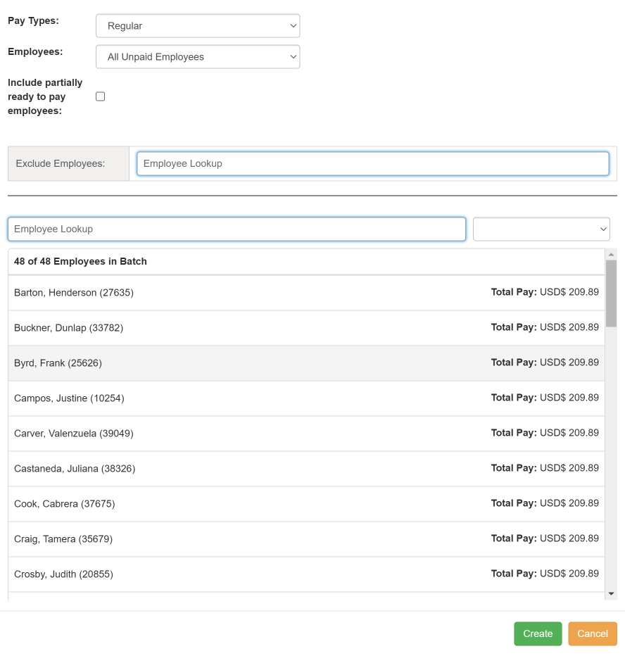Screen dimensions: 625x656
Task: Choose Craig, Tamera (35679) in batch list
Action: [x=306, y=538]
